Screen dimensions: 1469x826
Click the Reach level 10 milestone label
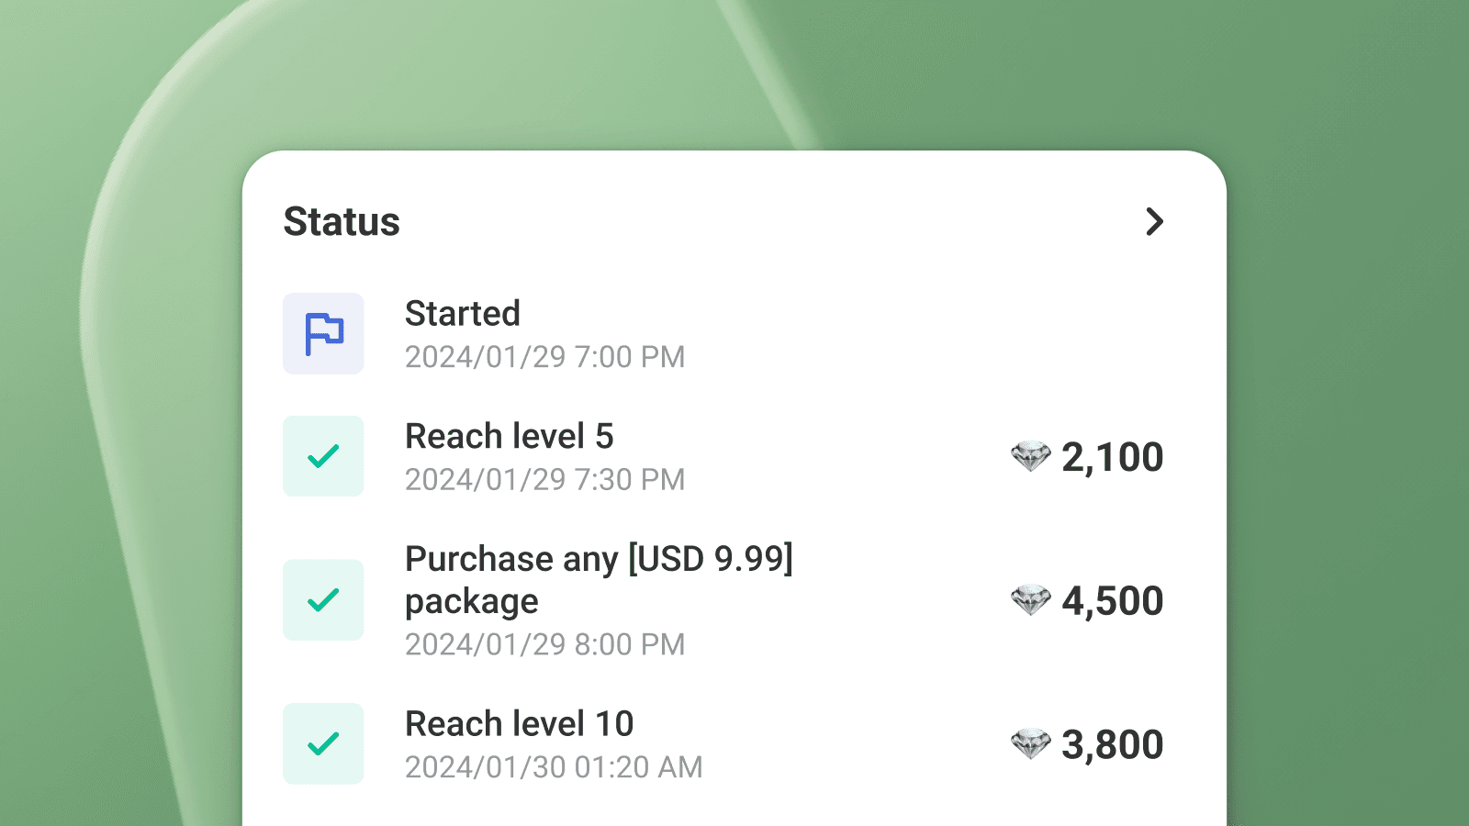(x=520, y=723)
